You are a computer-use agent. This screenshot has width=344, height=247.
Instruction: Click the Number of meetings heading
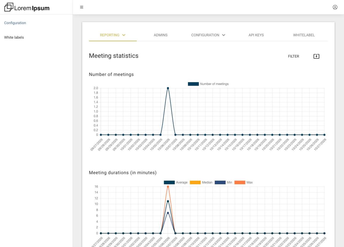tap(111, 74)
